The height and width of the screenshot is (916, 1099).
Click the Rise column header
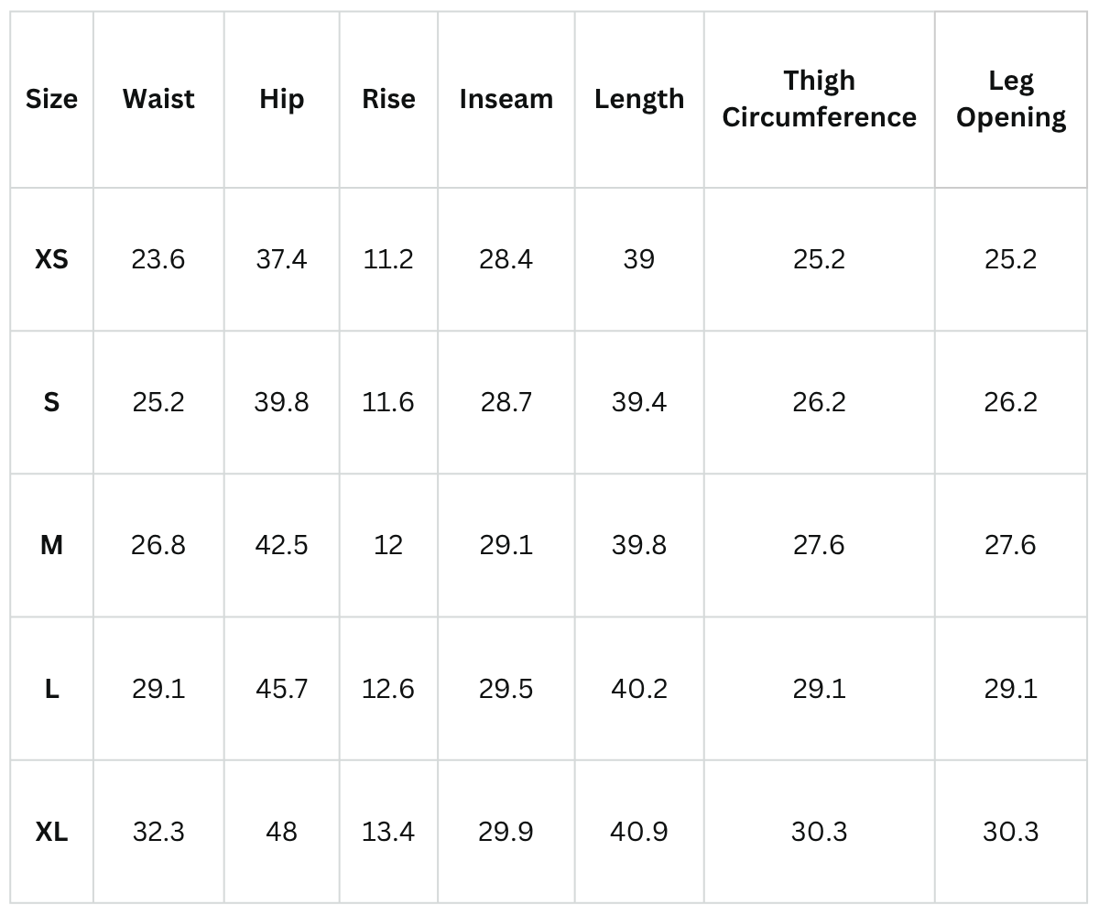[x=388, y=99]
